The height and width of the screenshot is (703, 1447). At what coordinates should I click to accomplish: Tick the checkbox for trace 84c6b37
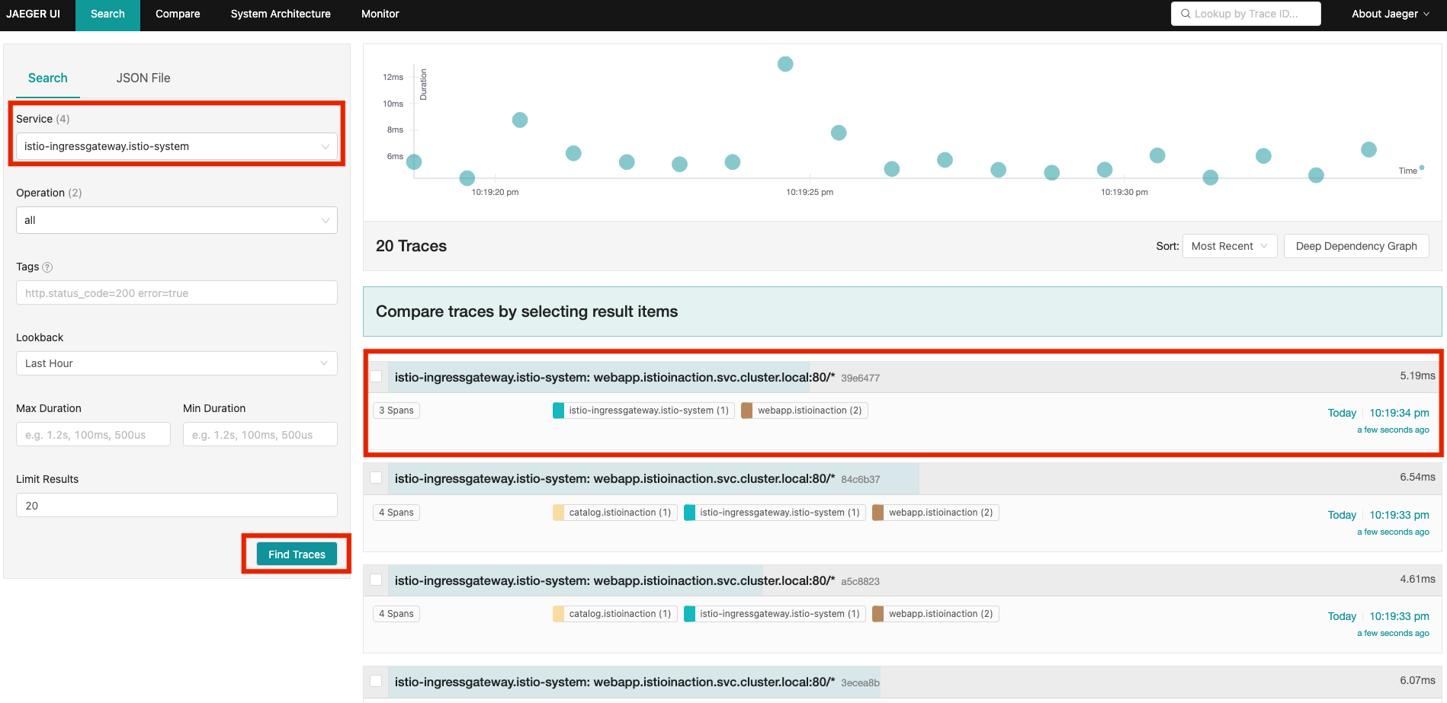[x=376, y=478]
